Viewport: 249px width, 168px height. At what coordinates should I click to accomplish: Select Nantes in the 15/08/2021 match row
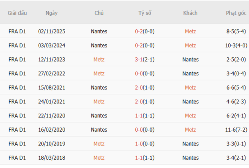[x=99, y=88]
